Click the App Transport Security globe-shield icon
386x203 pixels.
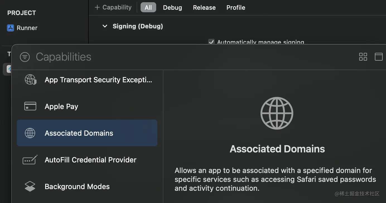tap(30, 80)
